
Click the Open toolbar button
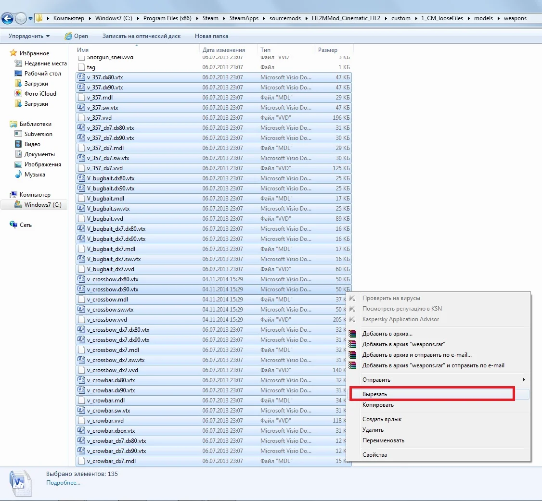tap(77, 36)
